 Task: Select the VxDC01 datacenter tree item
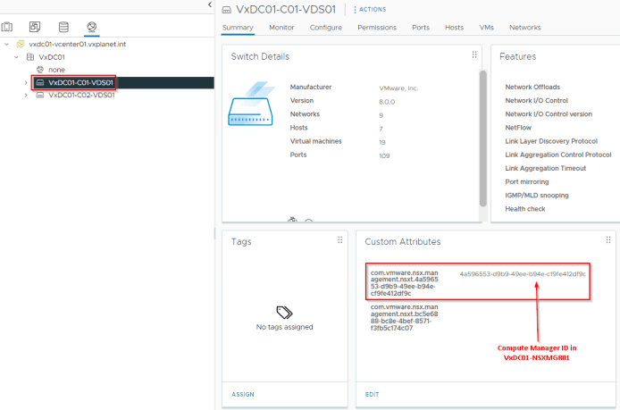coord(52,57)
